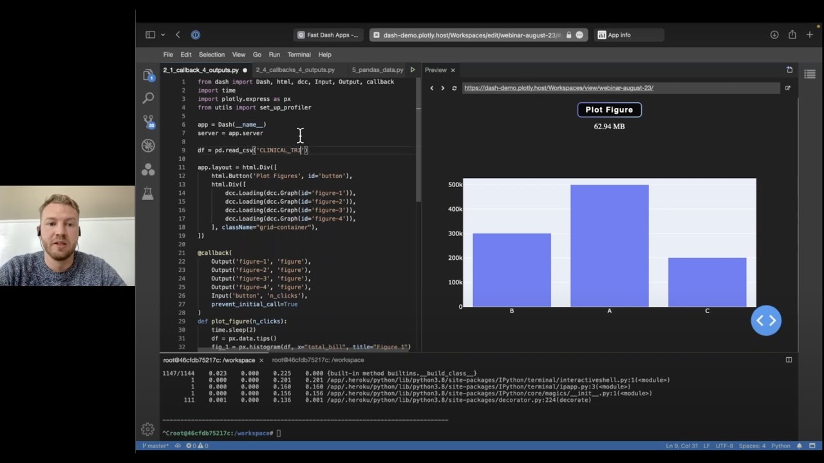The image size is (824, 463).
Task: Open the preview in an external window
Action: (x=787, y=88)
